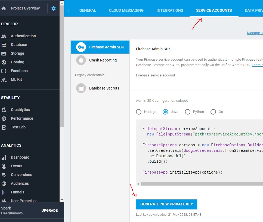Open the Data Privacy tab

click(x=253, y=10)
